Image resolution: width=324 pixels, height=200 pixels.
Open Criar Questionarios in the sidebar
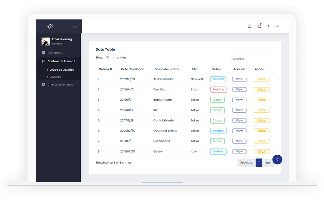[60, 85]
